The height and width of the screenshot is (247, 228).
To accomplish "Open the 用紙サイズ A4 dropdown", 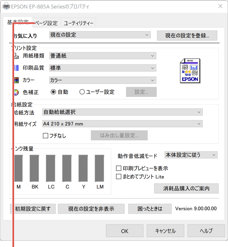I will [123, 124].
